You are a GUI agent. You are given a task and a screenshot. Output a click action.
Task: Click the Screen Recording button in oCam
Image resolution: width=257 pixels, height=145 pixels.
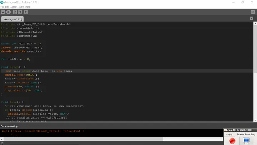coord(246,135)
